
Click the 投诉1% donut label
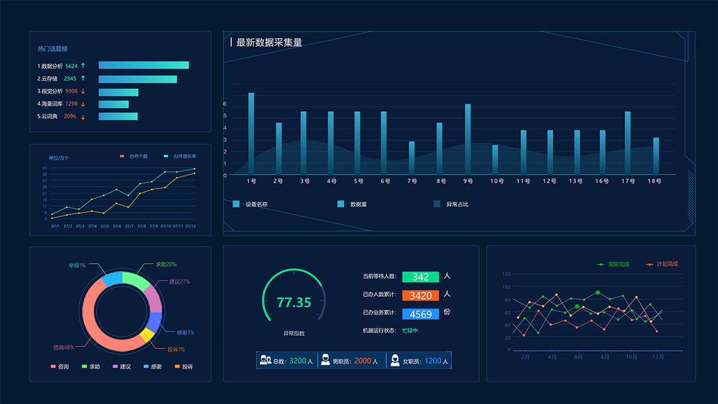(176, 349)
